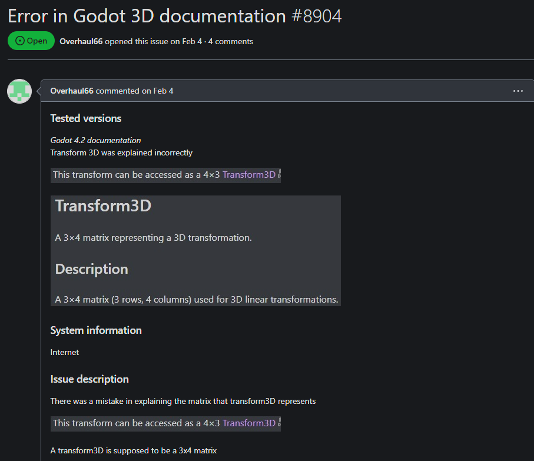Click "A transform3D is supposed to be a 3x4 matrix"
Screen dimensions: 534x461
click(134, 451)
